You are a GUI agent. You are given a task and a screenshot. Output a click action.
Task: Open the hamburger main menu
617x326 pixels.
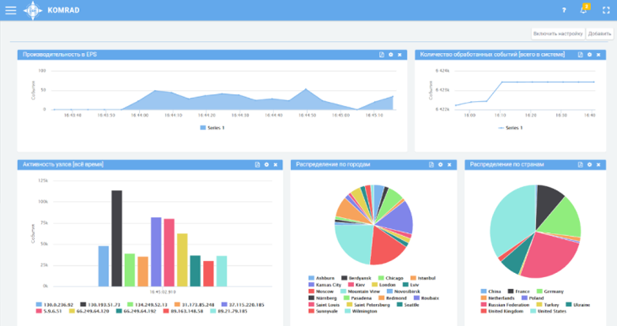(10, 10)
